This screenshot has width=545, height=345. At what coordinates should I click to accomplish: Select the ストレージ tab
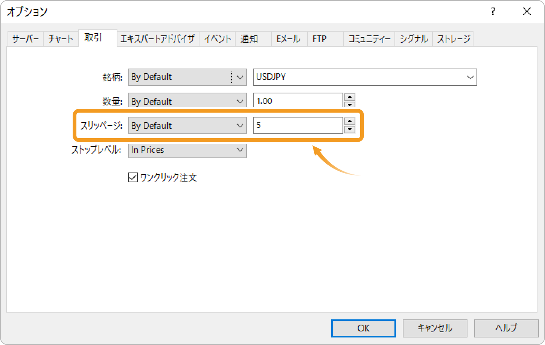pyautogui.click(x=453, y=39)
